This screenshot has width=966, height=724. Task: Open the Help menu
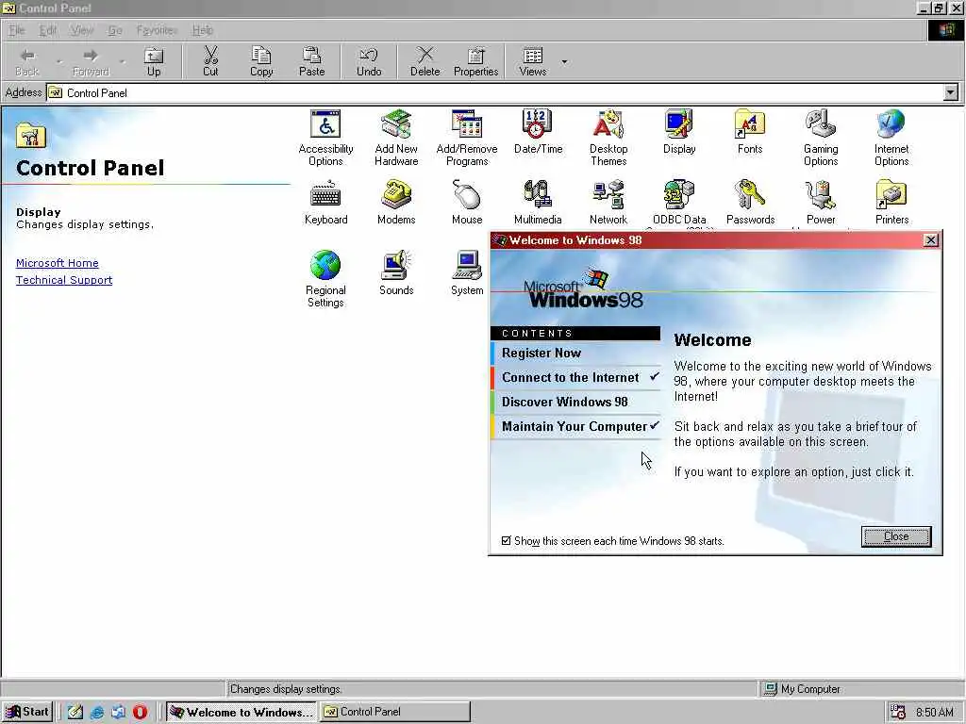tap(202, 30)
